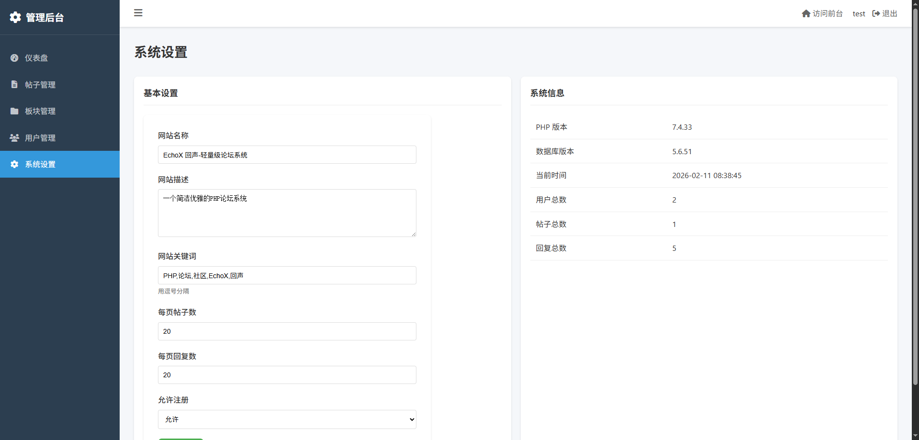Click the 用户管理 users icon
This screenshot has height=440, width=919.
(14, 138)
